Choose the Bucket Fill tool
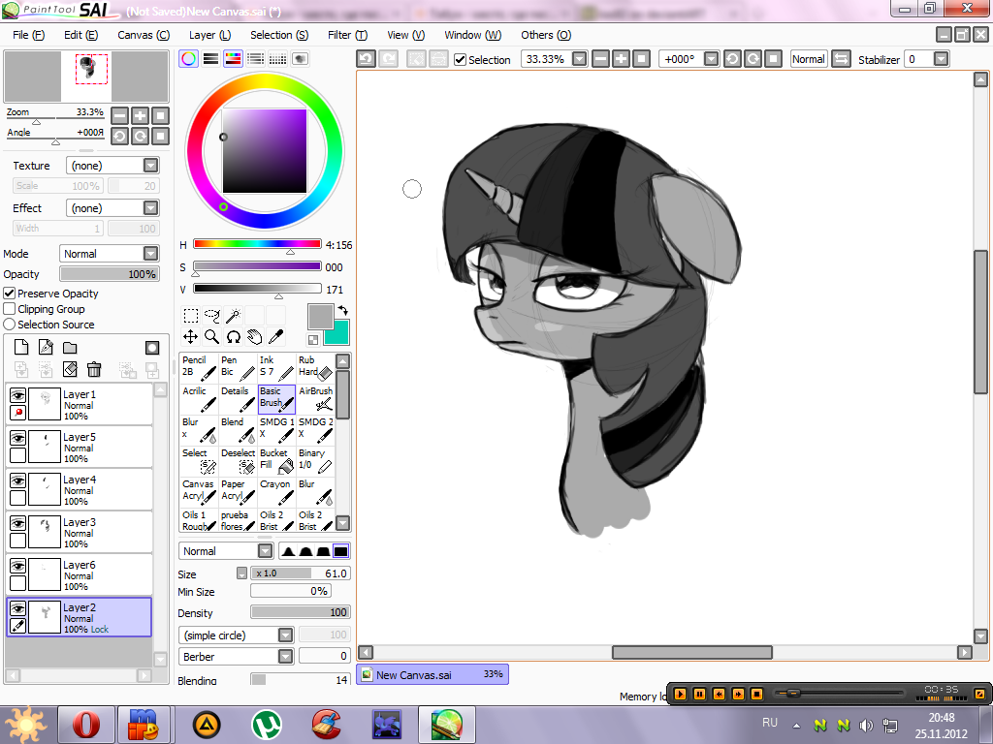Image resolution: width=993 pixels, height=744 pixels. point(276,461)
